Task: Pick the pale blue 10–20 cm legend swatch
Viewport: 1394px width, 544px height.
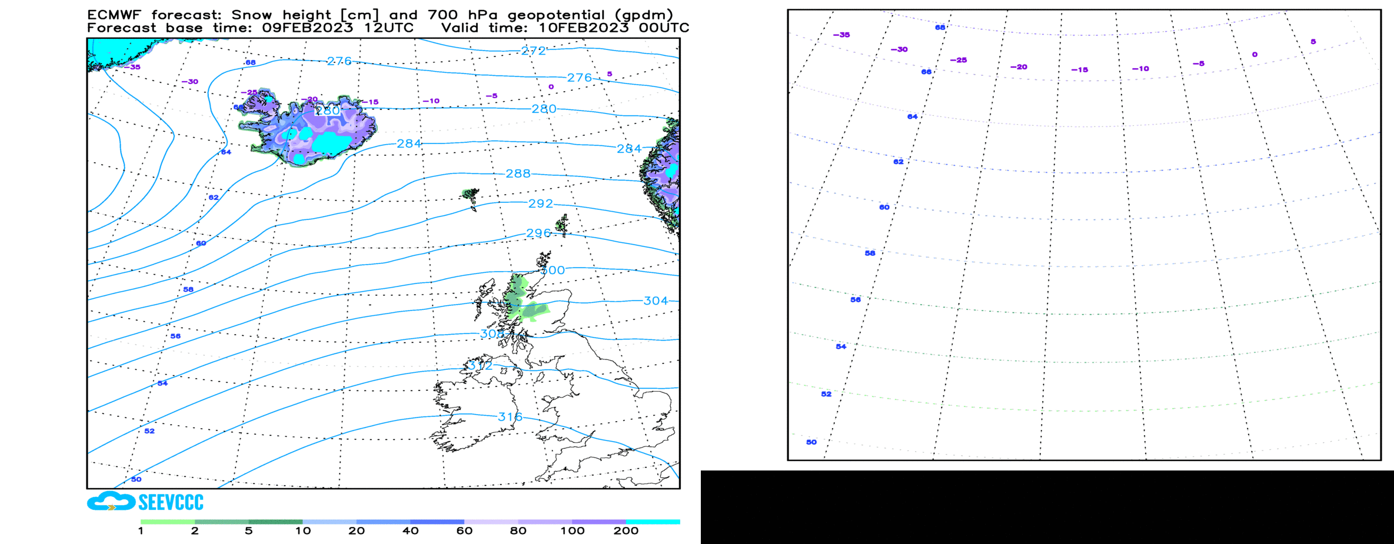Action: [330, 522]
